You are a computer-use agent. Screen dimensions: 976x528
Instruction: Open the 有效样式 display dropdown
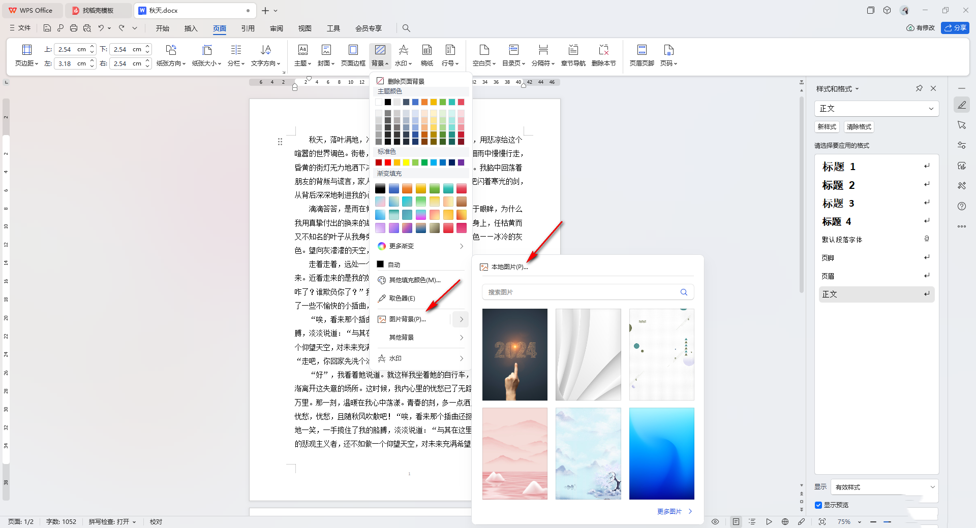pos(884,487)
